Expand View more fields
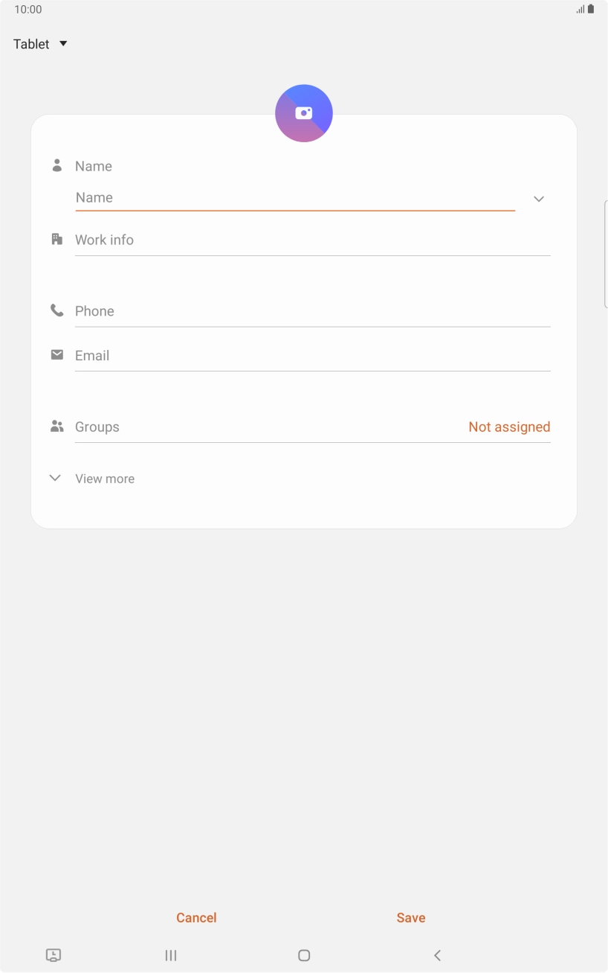This screenshot has width=608, height=973. pos(91,478)
